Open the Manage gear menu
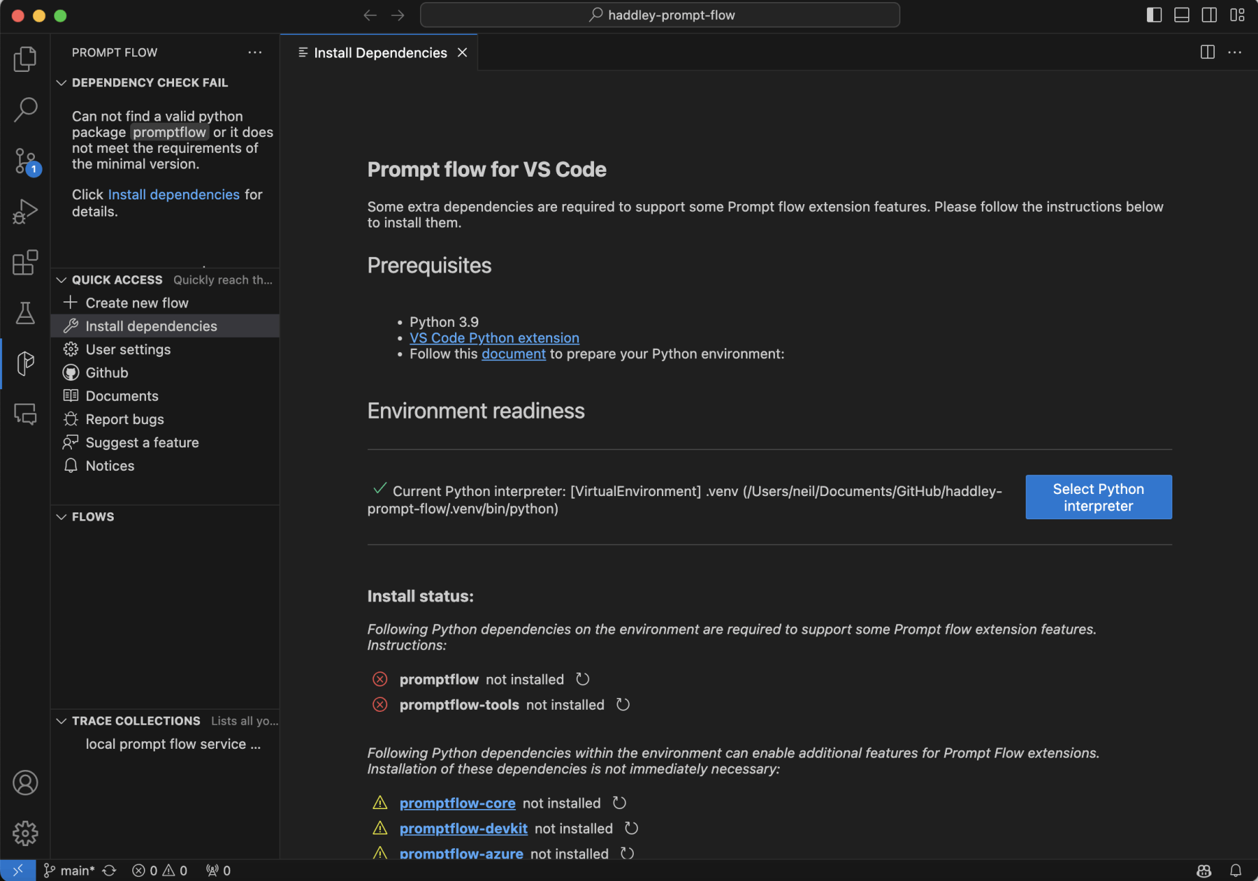This screenshot has width=1258, height=881. [25, 833]
